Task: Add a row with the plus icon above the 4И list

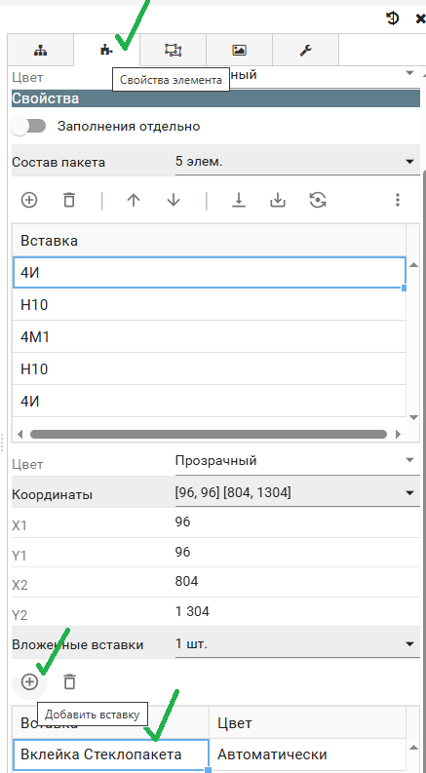Action: [x=29, y=200]
